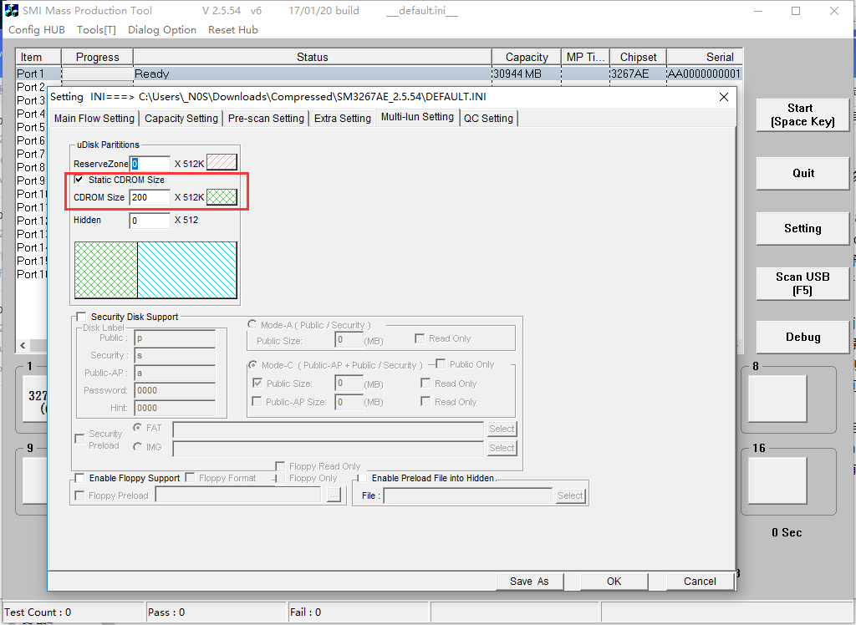Click the CDROM Size input field
The image size is (856, 625).
[x=150, y=197]
